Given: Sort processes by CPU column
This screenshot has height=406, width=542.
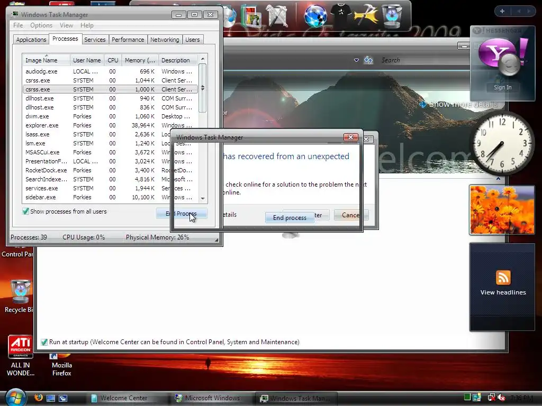Looking at the screenshot, I should 113,60.
